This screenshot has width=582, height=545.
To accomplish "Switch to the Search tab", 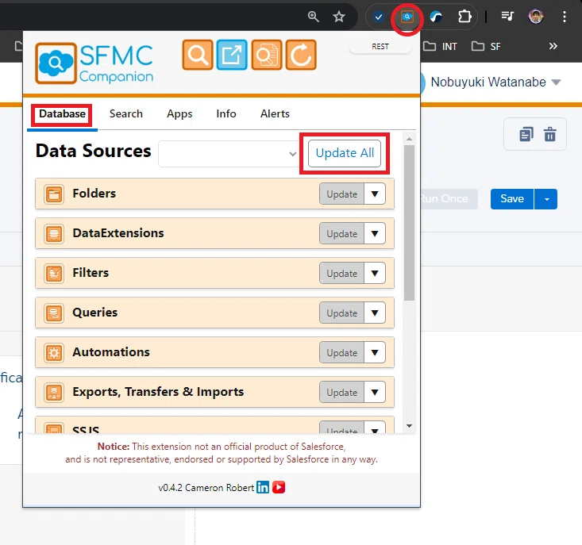I will (125, 113).
